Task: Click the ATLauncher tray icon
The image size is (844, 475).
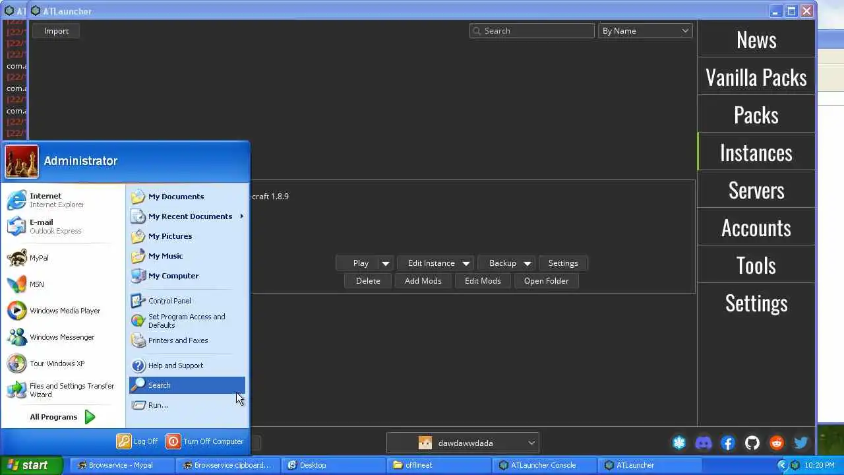Action: pos(797,465)
